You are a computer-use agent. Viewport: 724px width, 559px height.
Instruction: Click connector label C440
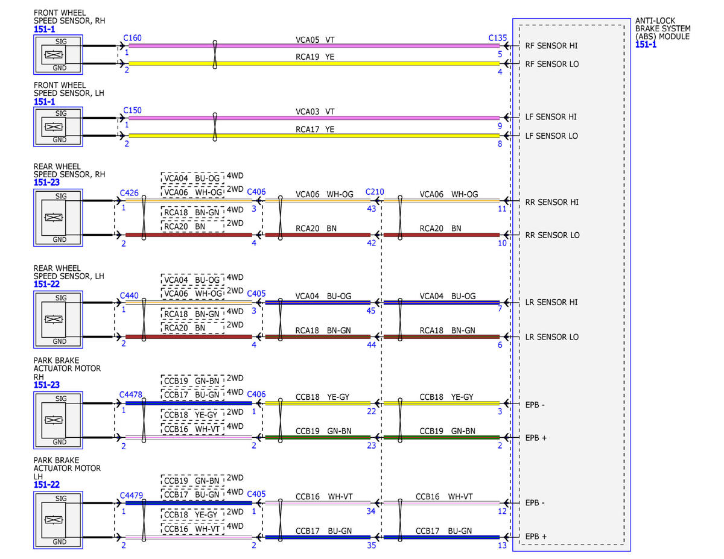[129, 295]
